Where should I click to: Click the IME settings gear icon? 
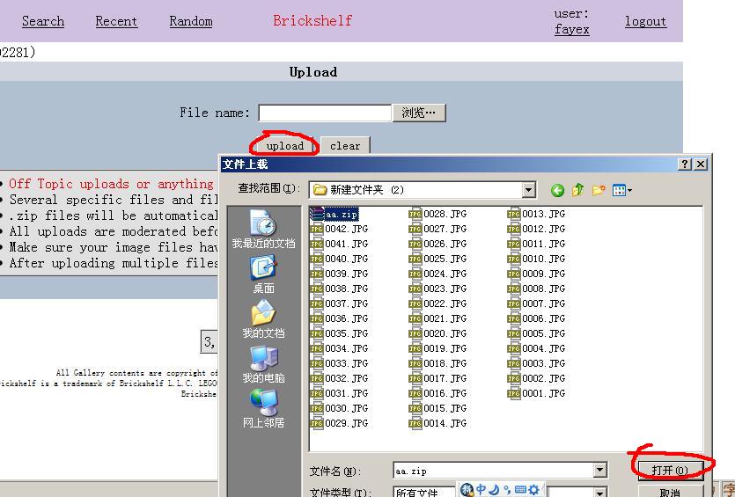coord(533,490)
